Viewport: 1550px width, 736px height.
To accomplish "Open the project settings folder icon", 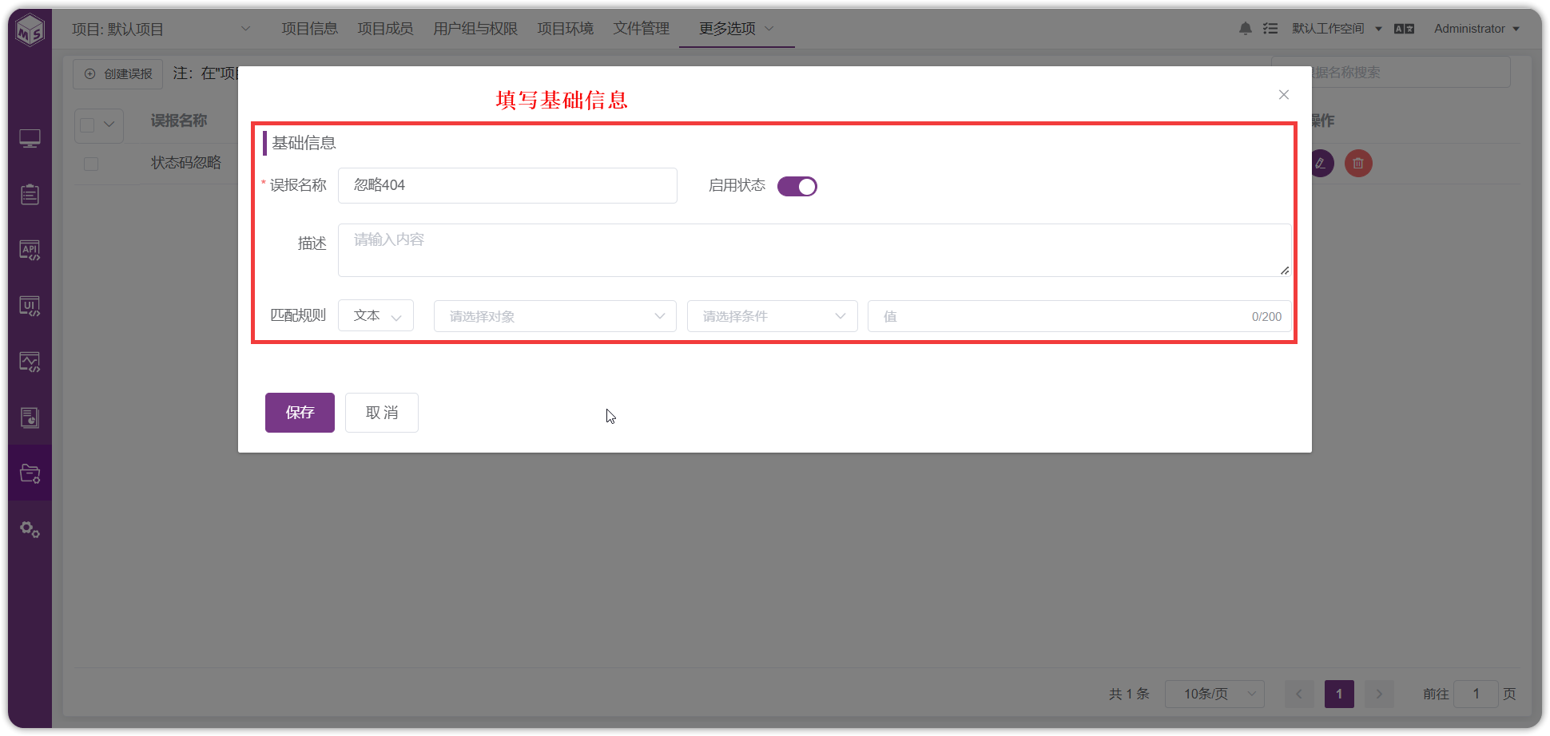I will click(30, 473).
